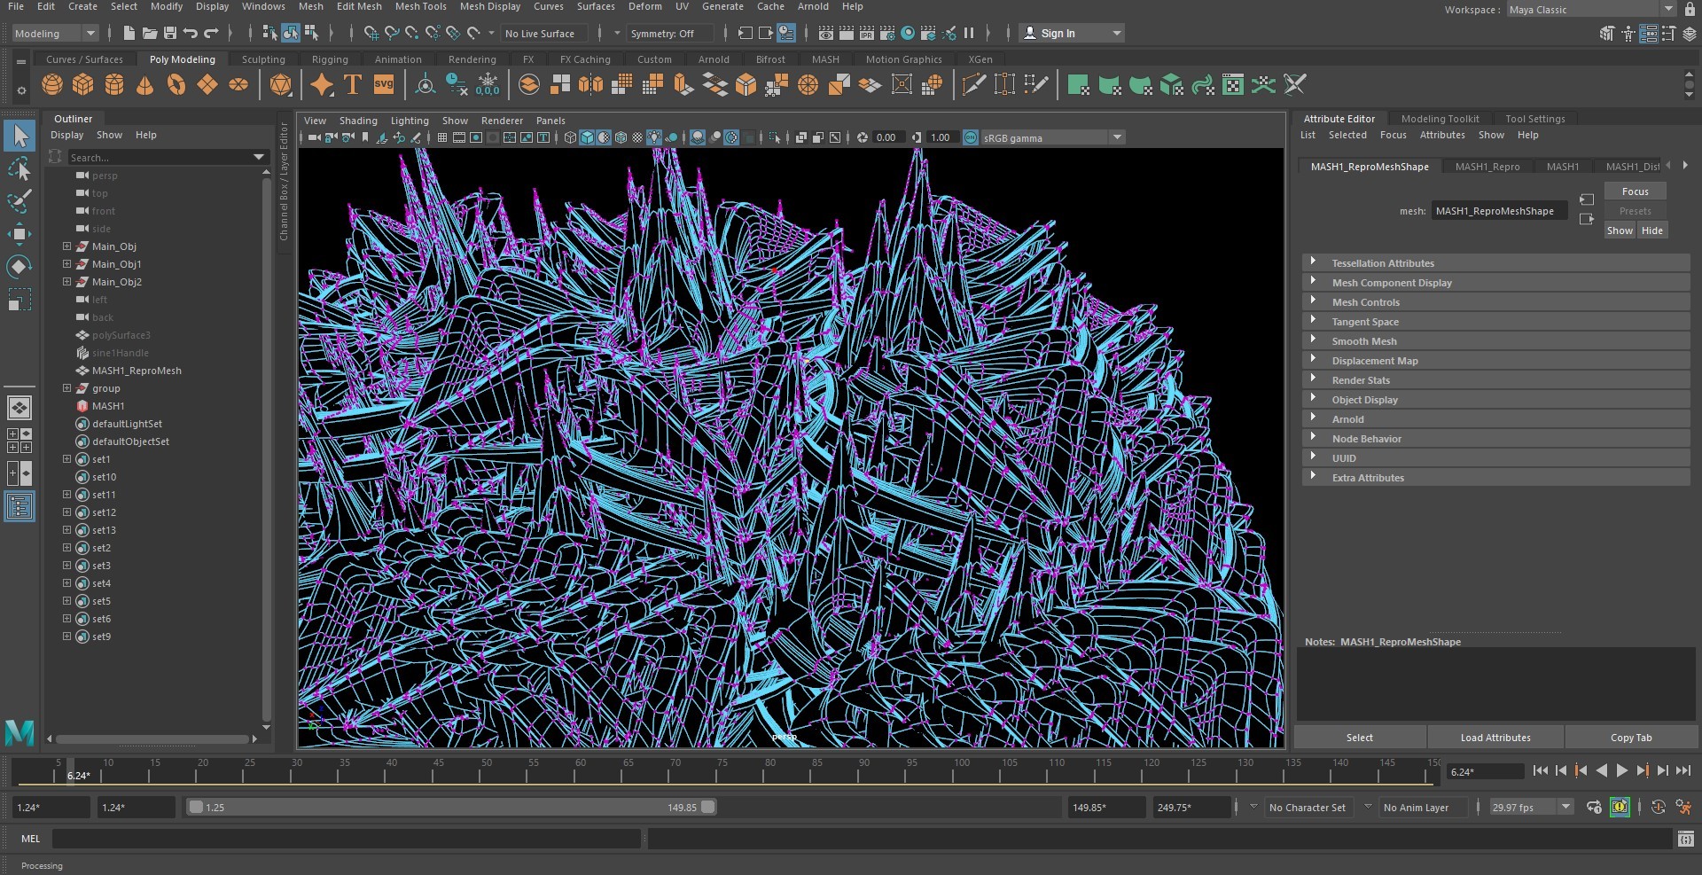
Task: Open the Modeling menu set dropdown
Action: 55,34
